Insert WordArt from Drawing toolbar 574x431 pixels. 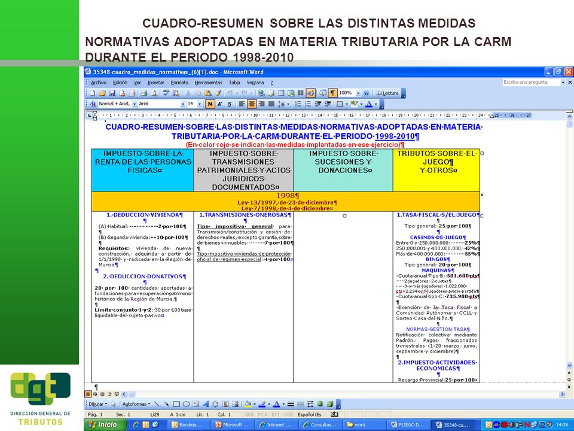coord(206,404)
